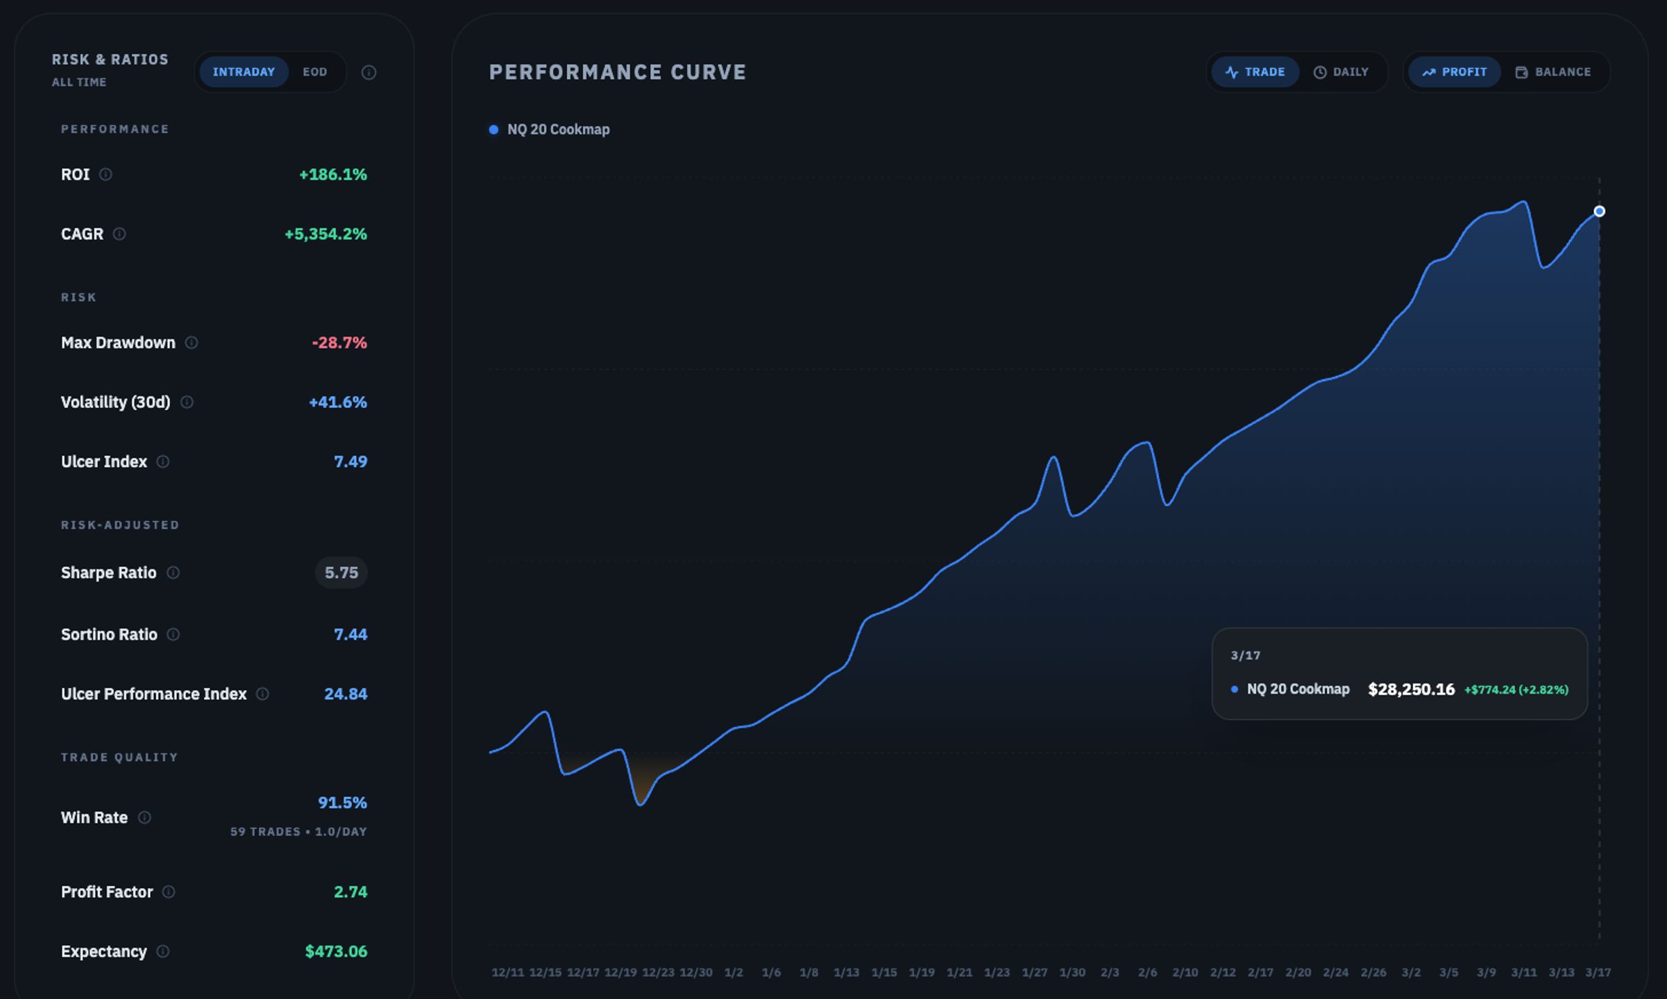The height and width of the screenshot is (999, 1667).
Task: Click the Expectancy value $473.06
Action: click(x=336, y=952)
